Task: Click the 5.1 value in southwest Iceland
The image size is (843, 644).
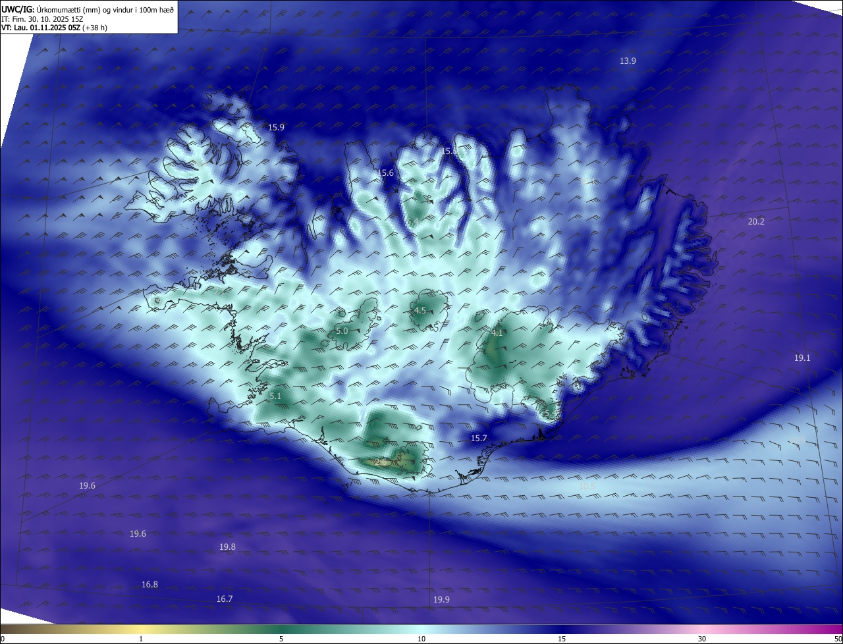Action: pos(275,396)
